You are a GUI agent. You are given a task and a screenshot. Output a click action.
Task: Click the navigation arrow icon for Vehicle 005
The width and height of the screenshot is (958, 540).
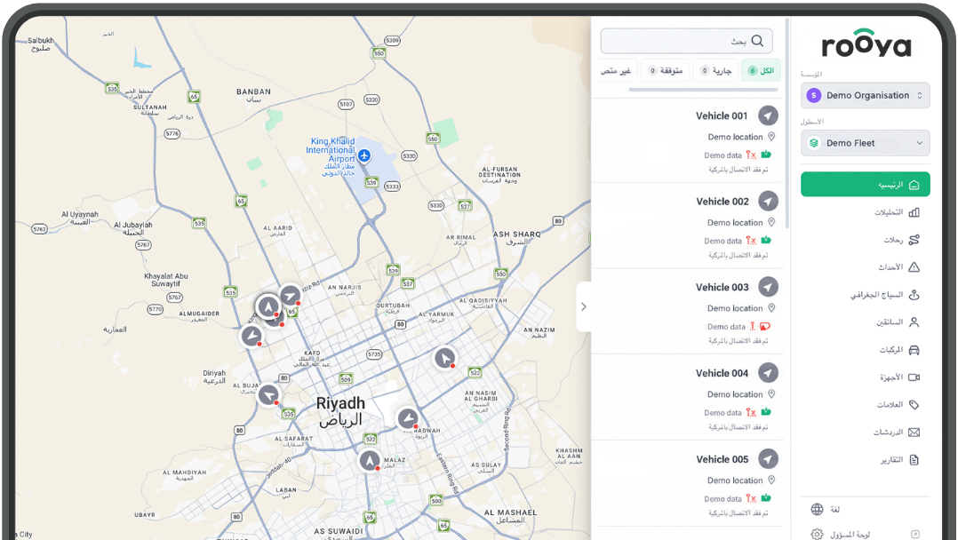[768, 459]
